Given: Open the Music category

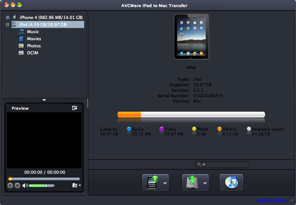Looking at the screenshot, I should tap(33, 32).
